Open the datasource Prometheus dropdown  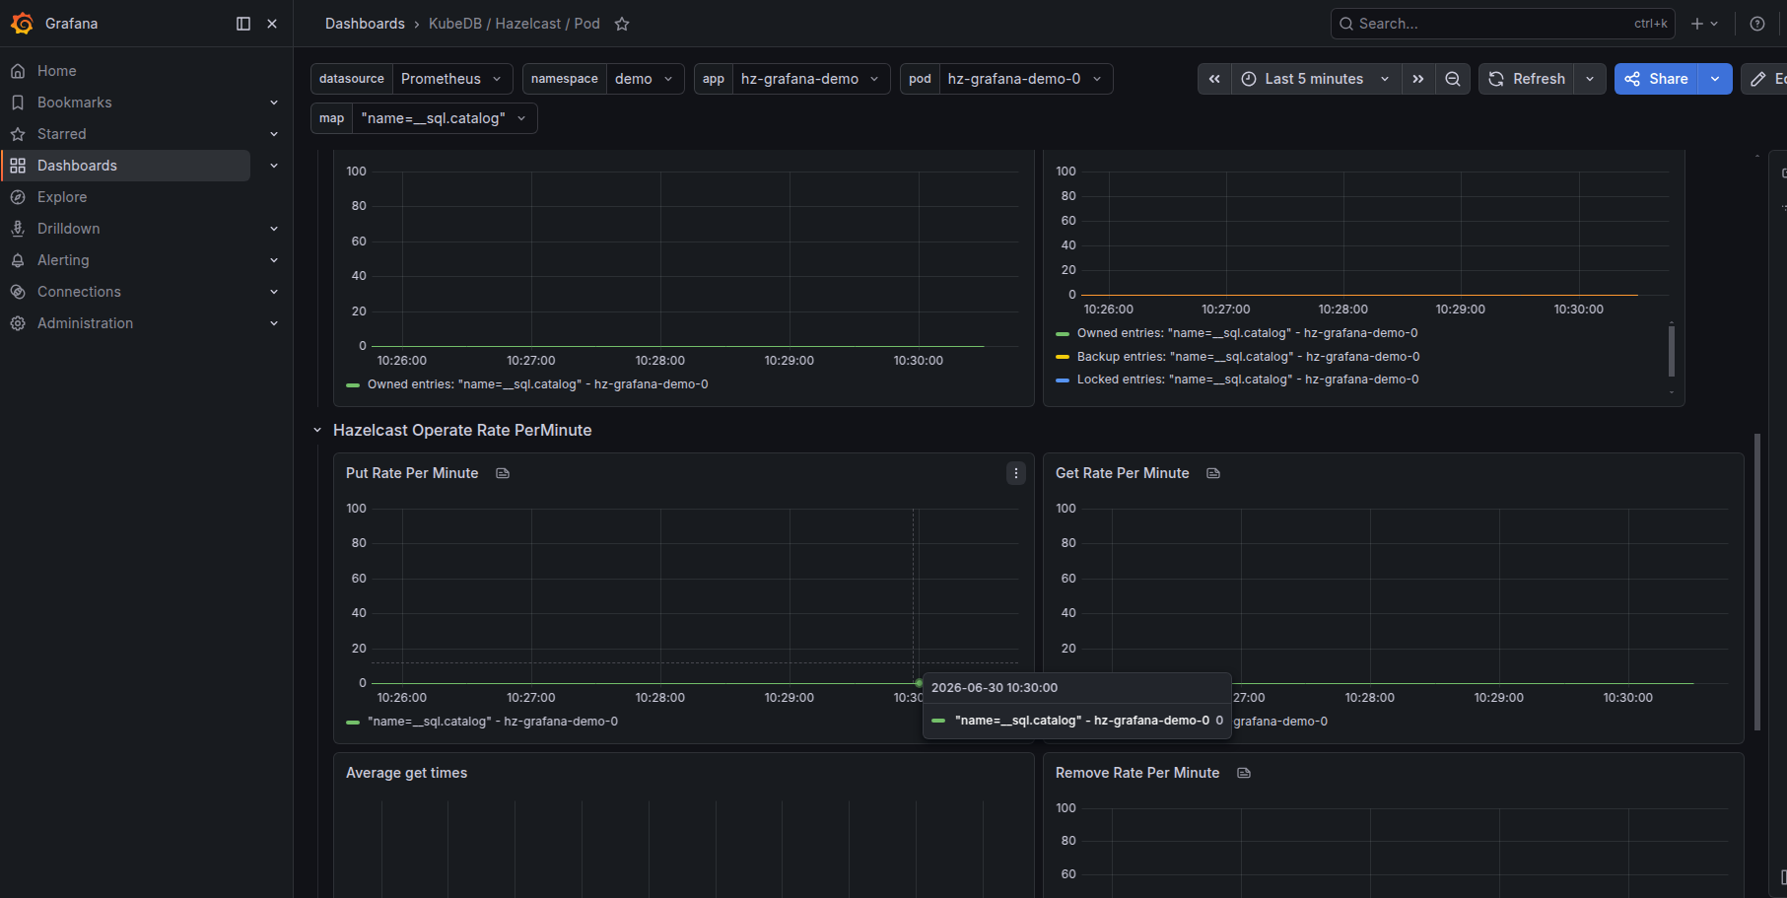pos(452,79)
